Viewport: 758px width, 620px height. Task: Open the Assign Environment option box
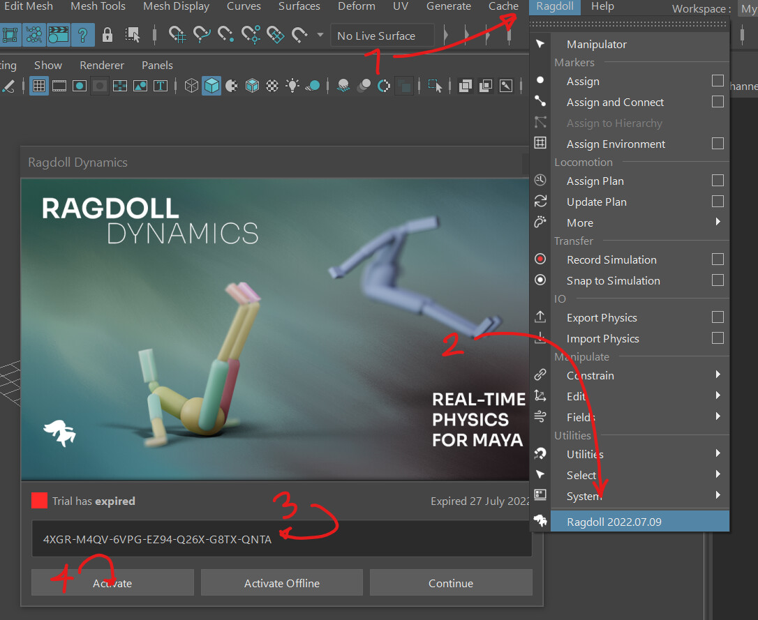pos(718,144)
